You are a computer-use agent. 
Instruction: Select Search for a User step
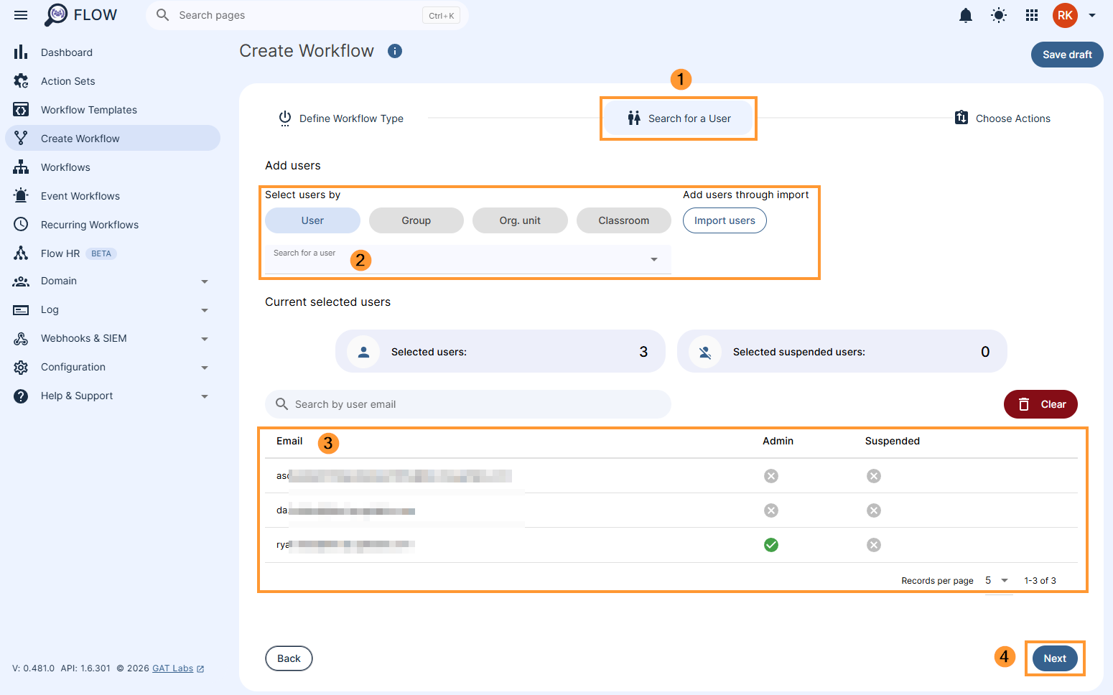(x=679, y=118)
